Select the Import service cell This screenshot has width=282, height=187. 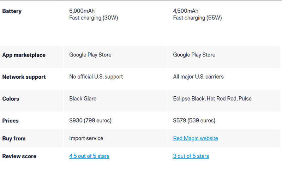coord(86,138)
